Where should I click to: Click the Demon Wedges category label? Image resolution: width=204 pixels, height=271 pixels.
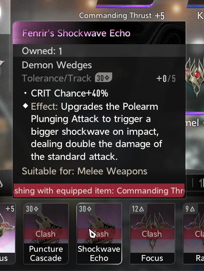57,65
